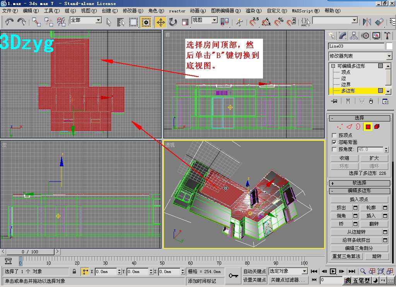Open the 修改器列表 dropdown

tap(389, 56)
